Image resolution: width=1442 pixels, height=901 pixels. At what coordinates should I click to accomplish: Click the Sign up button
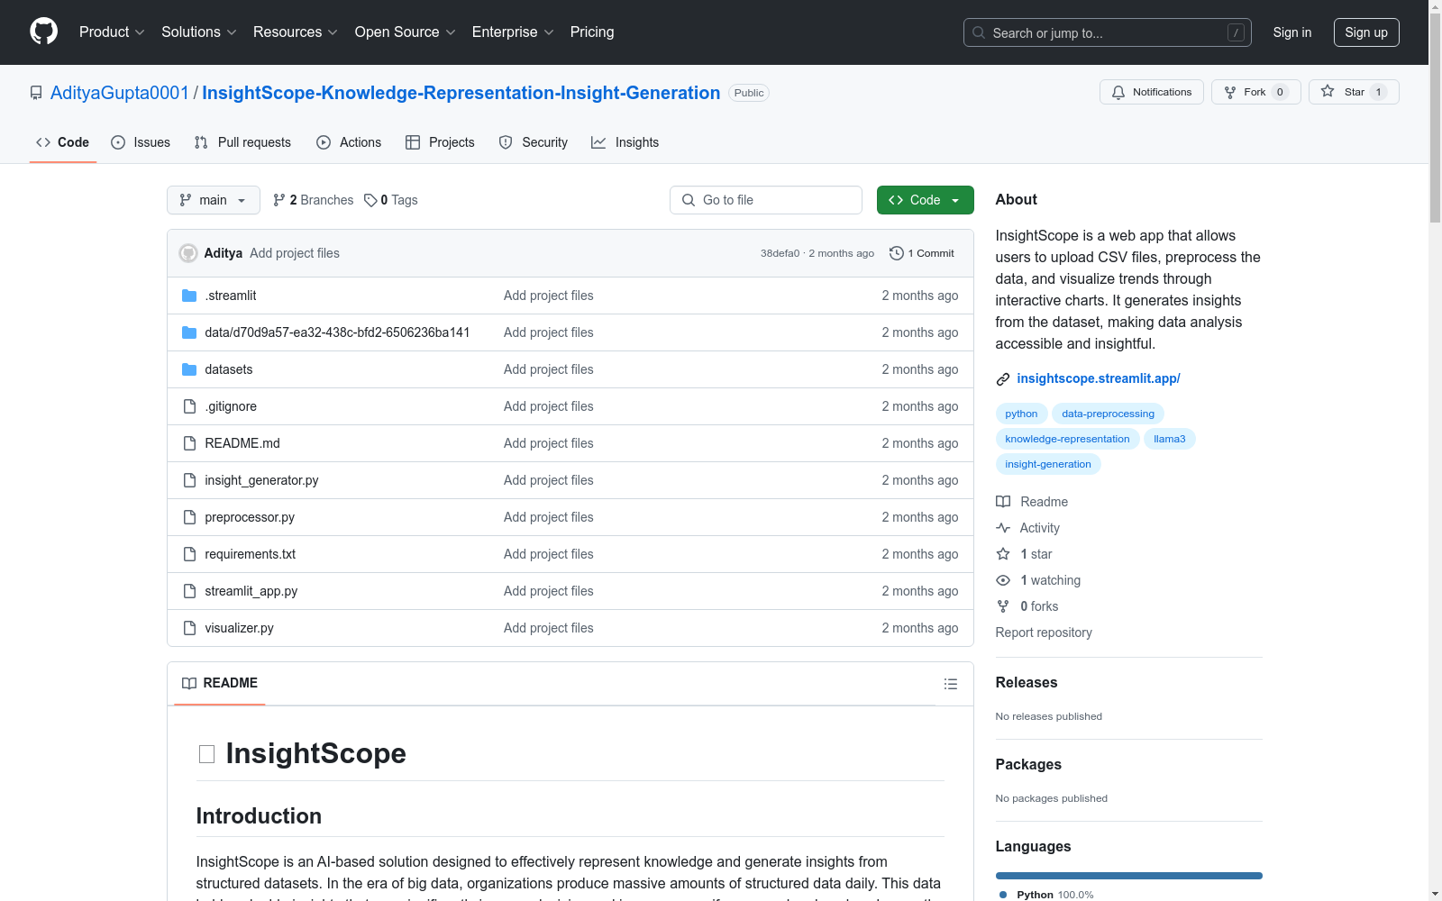coord(1366,32)
